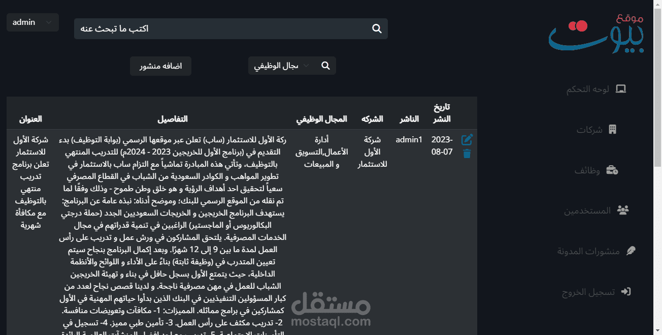Click the company cell شركة الأول للاستثمار

[373, 152]
